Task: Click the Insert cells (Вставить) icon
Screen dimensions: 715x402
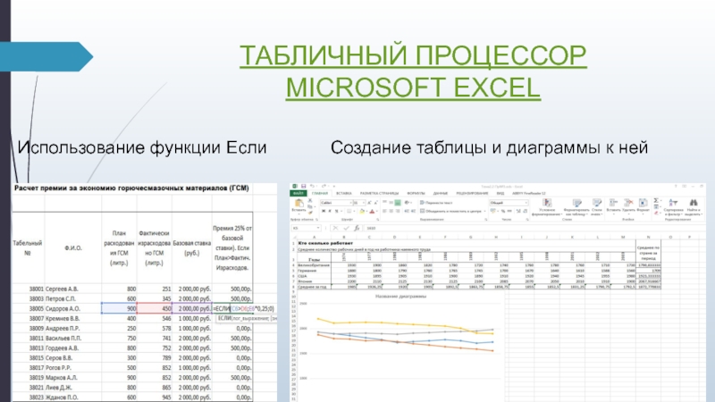Action: click(x=613, y=202)
